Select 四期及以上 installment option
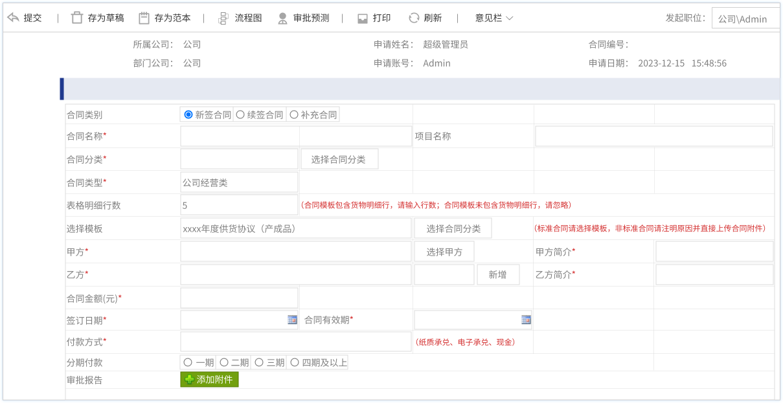 295,362
